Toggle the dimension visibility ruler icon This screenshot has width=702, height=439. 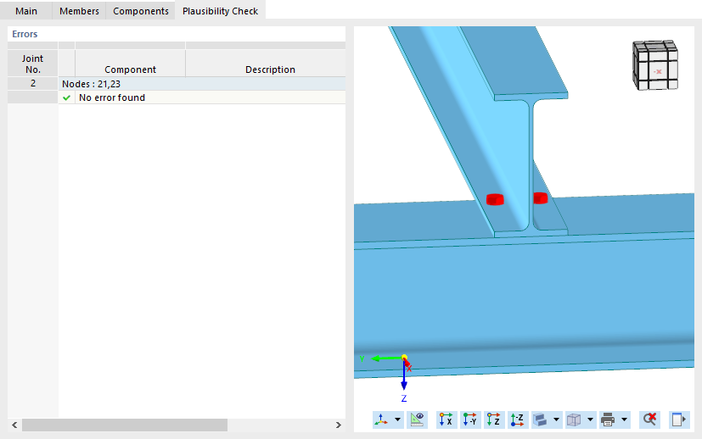418,420
